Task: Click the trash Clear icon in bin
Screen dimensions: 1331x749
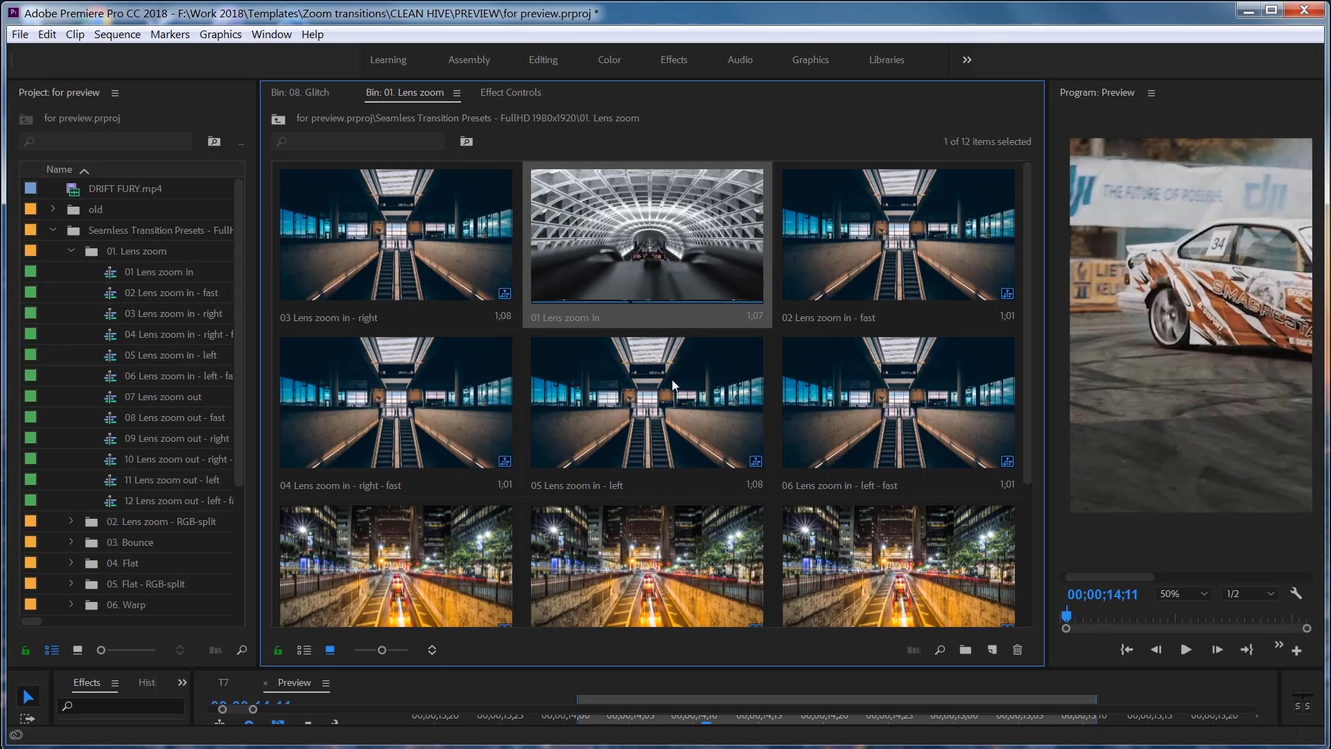Action: [x=1017, y=651]
